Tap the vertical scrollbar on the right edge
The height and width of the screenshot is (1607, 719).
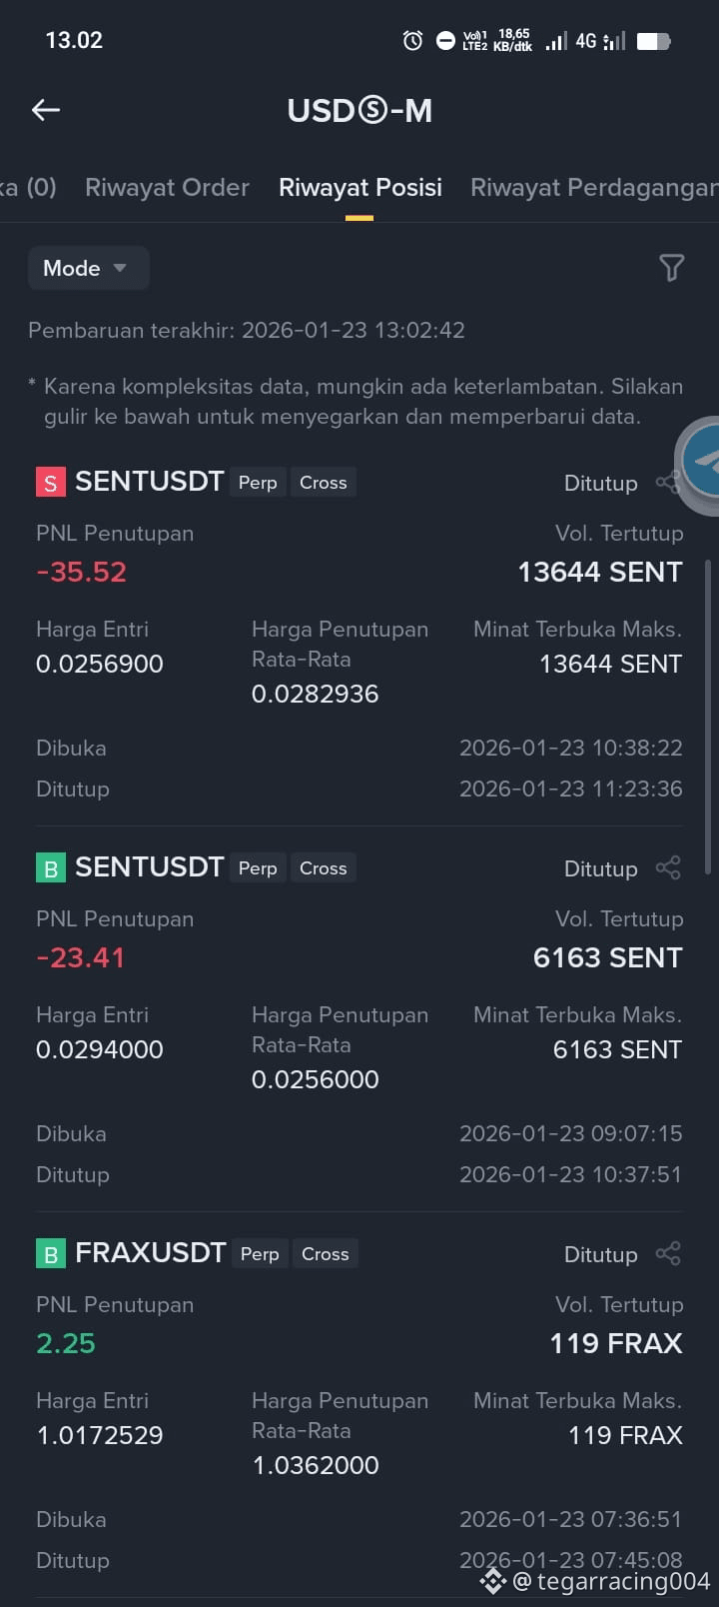click(708, 718)
